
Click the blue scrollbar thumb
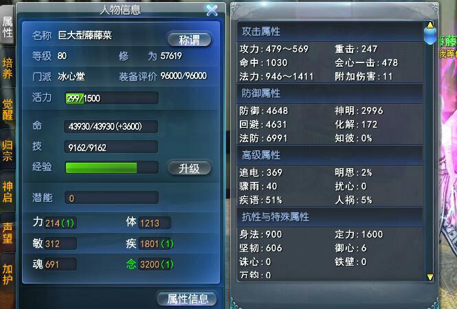(430, 36)
